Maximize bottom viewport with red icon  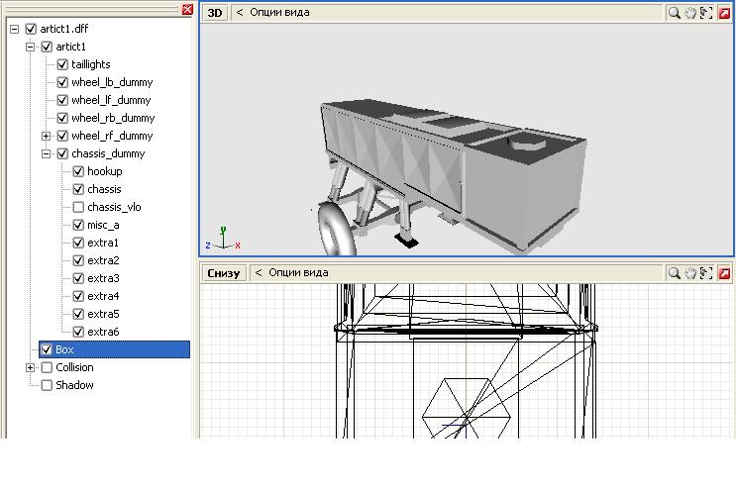click(724, 273)
